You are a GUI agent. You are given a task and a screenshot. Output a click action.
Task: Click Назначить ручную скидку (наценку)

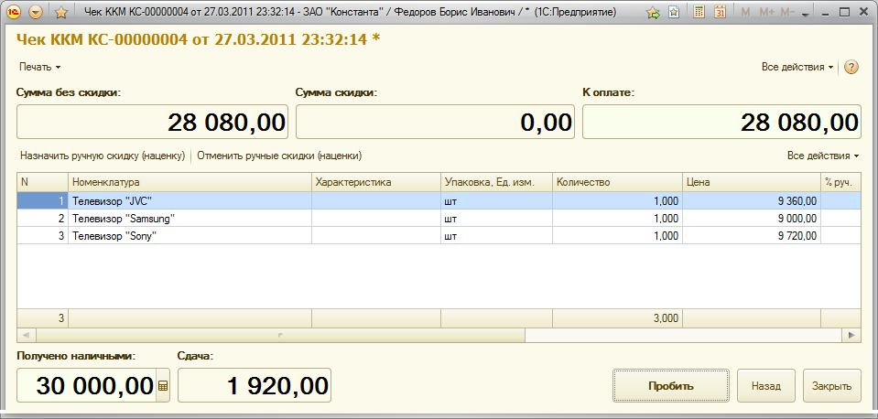[103, 156]
